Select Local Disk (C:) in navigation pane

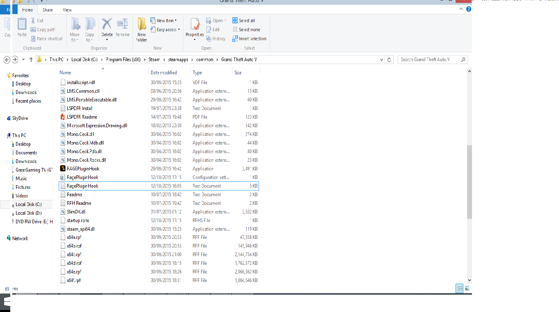(28, 204)
